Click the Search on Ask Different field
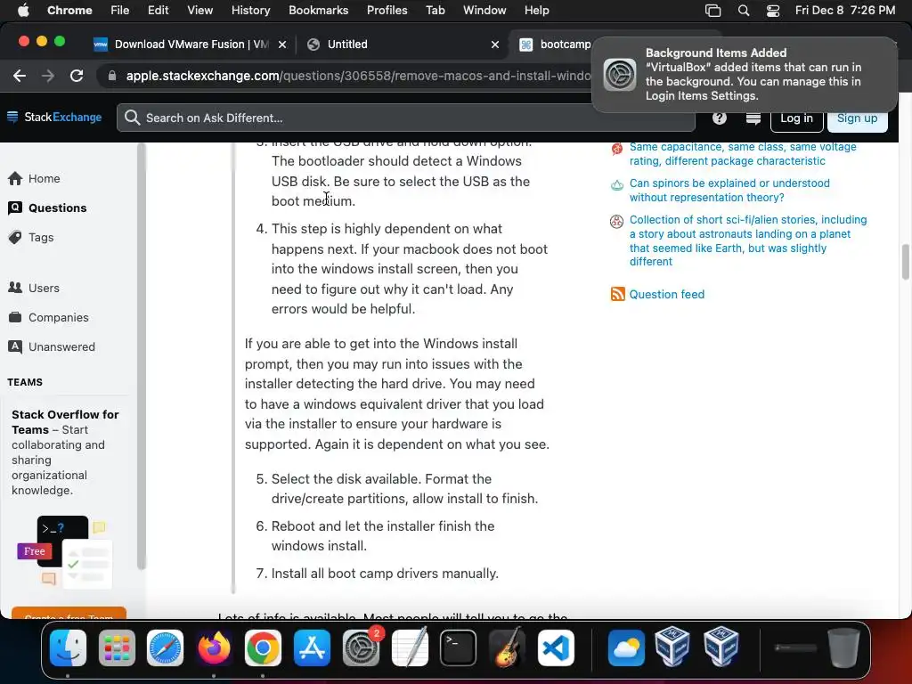 tap(406, 118)
